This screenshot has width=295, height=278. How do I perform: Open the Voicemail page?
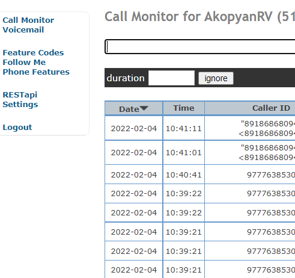[x=23, y=30]
